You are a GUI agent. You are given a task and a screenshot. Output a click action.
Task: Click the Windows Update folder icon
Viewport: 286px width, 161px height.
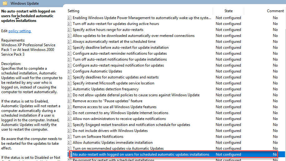[5, 3]
